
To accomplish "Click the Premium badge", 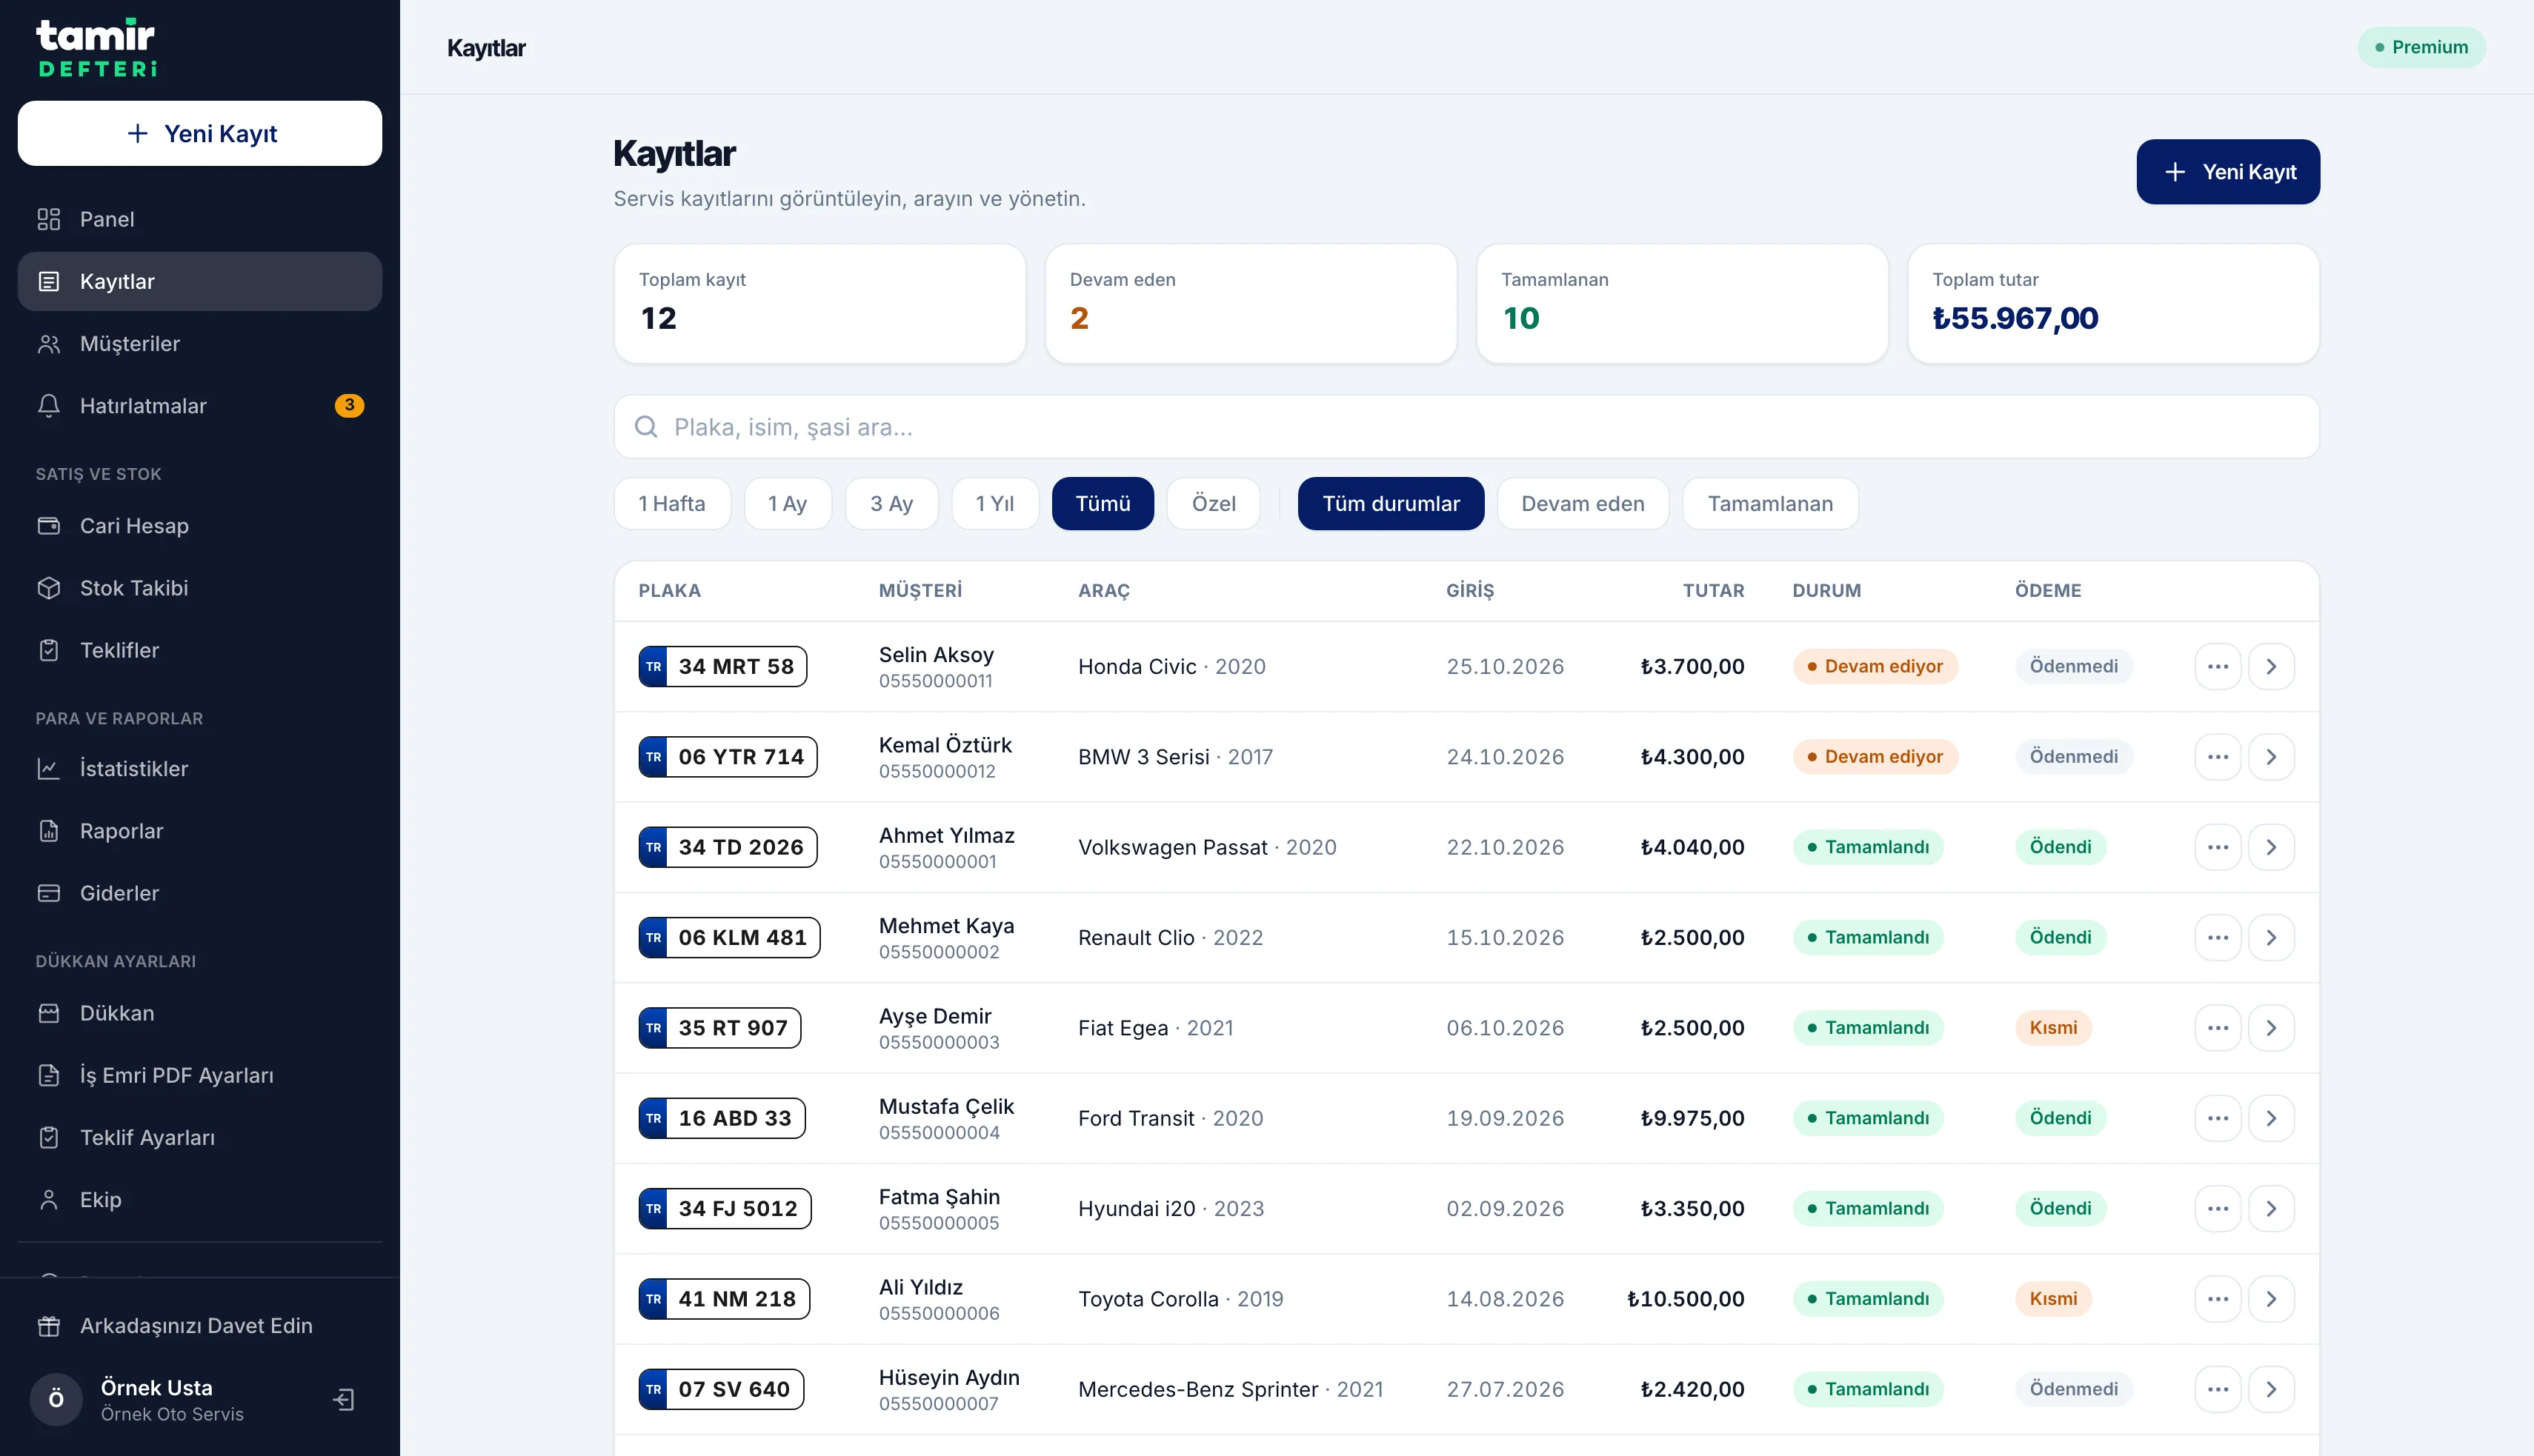I will pos(2421,47).
